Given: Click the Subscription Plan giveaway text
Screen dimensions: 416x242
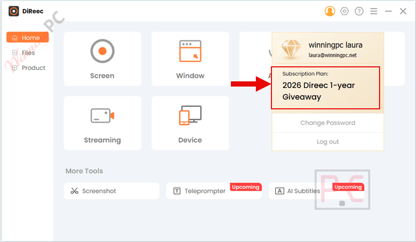Looking at the screenshot, I should 319,91.
